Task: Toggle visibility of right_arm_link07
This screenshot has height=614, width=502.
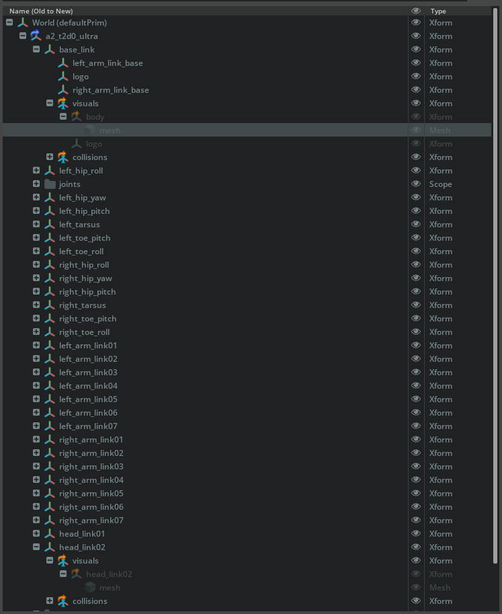Action: click(x=416, y=521)
